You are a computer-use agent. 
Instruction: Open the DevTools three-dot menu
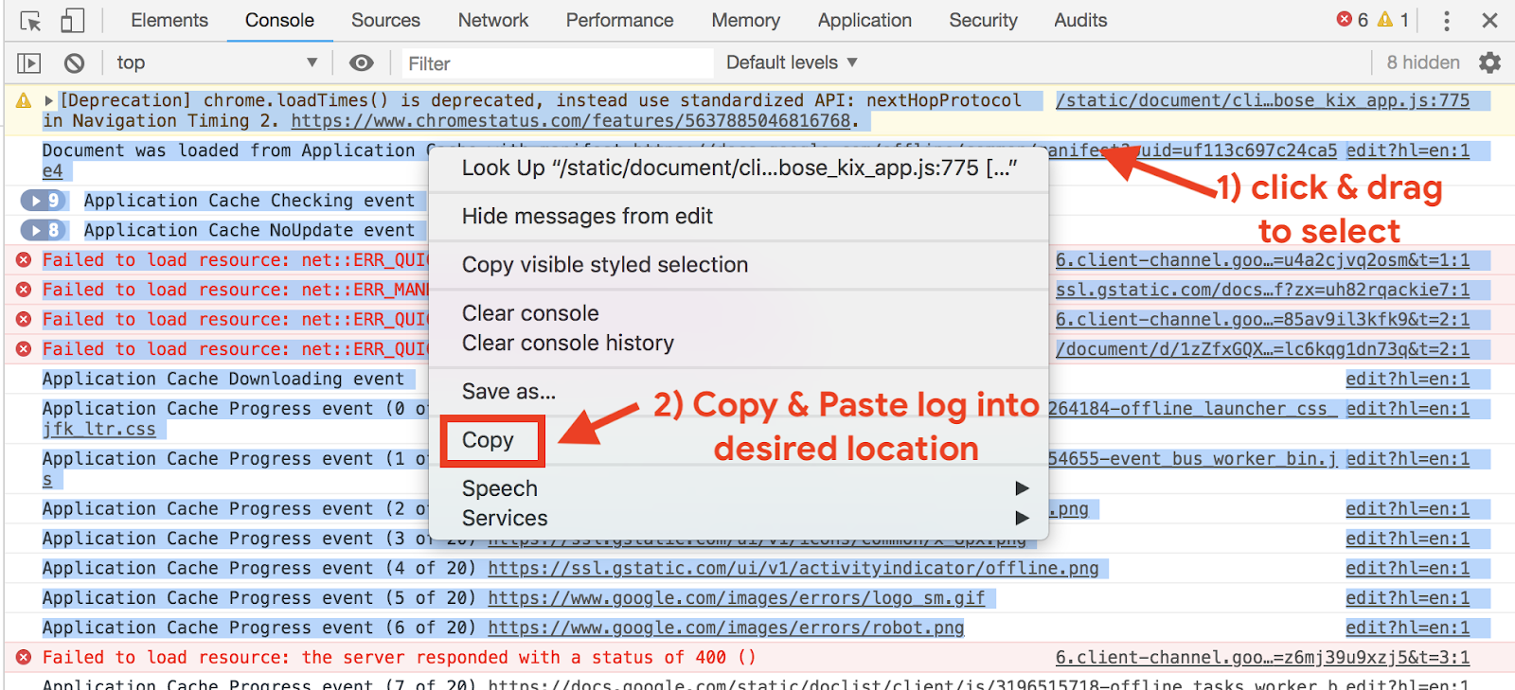[1446, 20]
